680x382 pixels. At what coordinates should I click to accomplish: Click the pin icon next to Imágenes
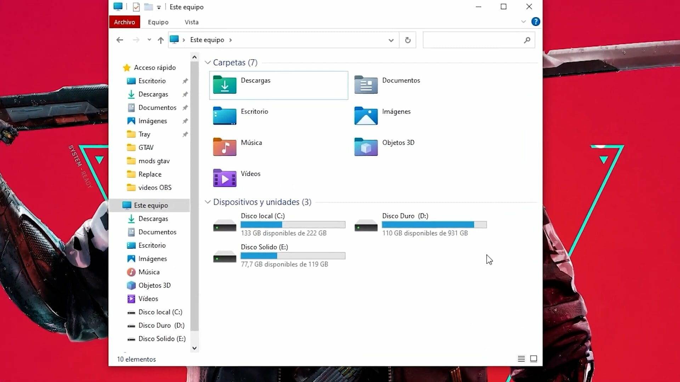[x=185, y=121]
